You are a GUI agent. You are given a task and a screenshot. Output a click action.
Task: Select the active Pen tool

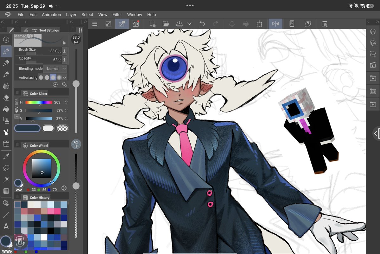coord(6,51)
